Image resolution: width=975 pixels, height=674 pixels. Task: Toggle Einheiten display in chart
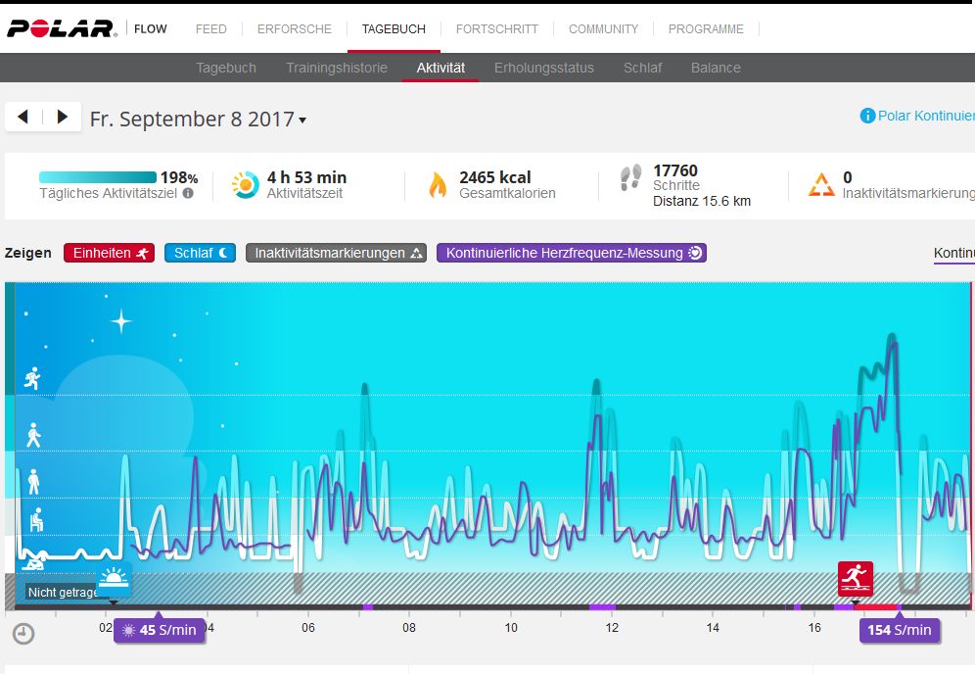109,253
